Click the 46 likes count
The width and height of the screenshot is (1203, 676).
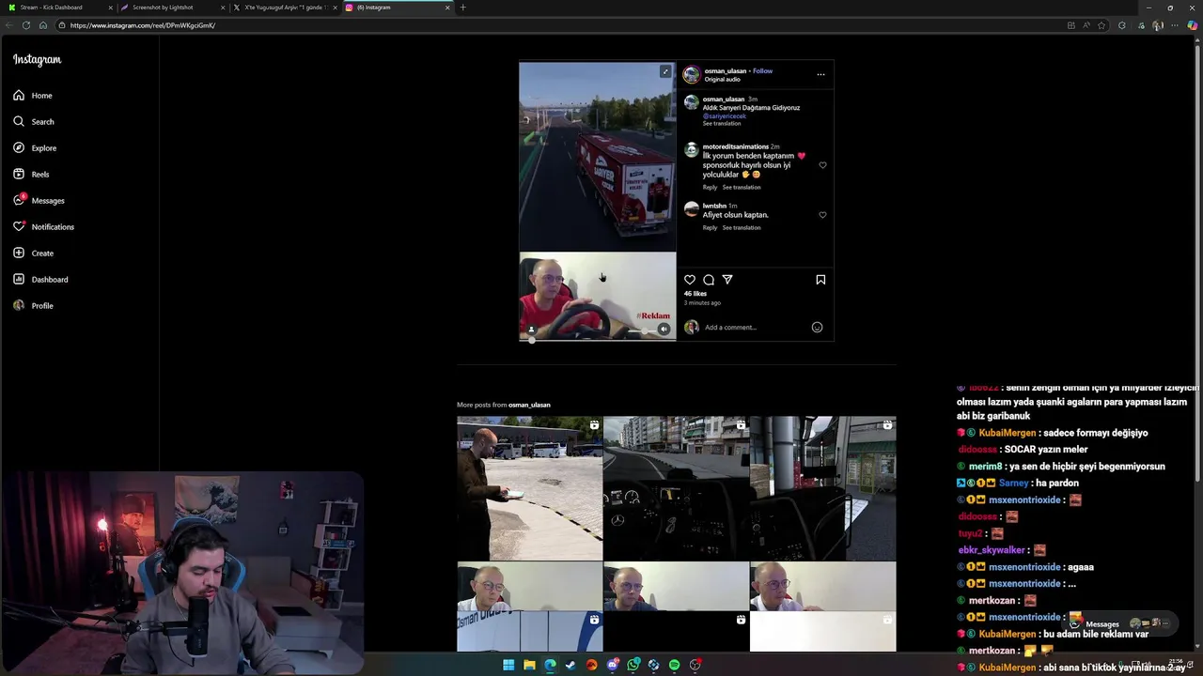(x=695, y=294)
